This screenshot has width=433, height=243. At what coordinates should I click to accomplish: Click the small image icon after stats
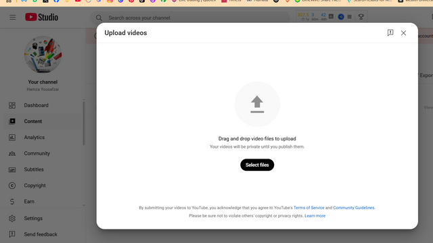pos(331,16)
